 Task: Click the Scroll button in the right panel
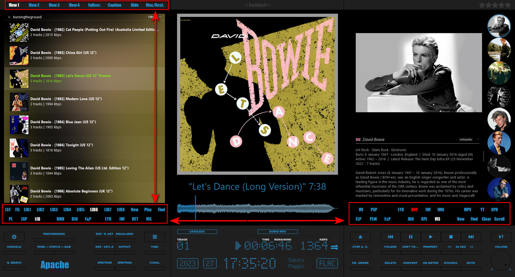[x=499, y=219]
